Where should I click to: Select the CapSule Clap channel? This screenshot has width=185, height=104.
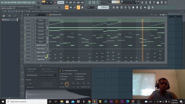[x=41, y=45]
